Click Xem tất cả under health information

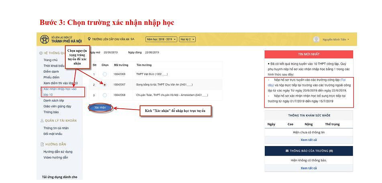click(x=309, y=140)
